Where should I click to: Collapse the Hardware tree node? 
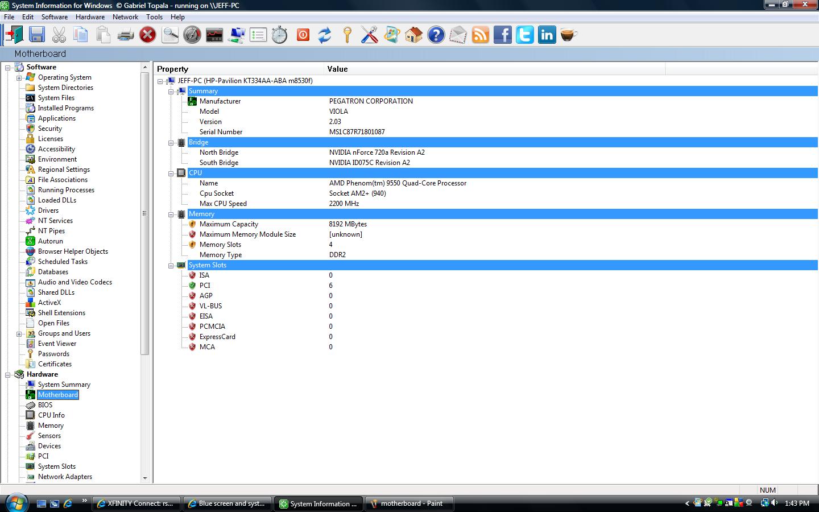pyautogui.click(x=8, y=375)
